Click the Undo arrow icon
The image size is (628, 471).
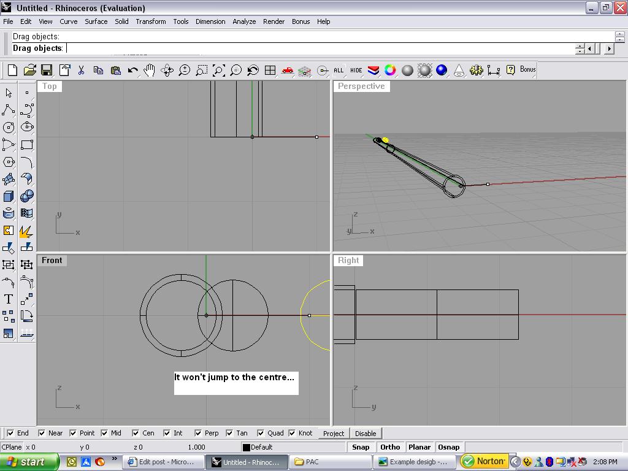(132, 71)
